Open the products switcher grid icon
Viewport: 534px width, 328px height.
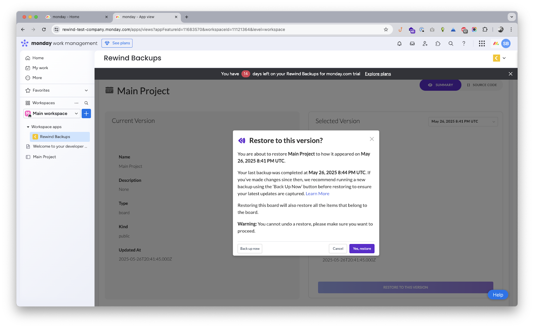point(482,43)
